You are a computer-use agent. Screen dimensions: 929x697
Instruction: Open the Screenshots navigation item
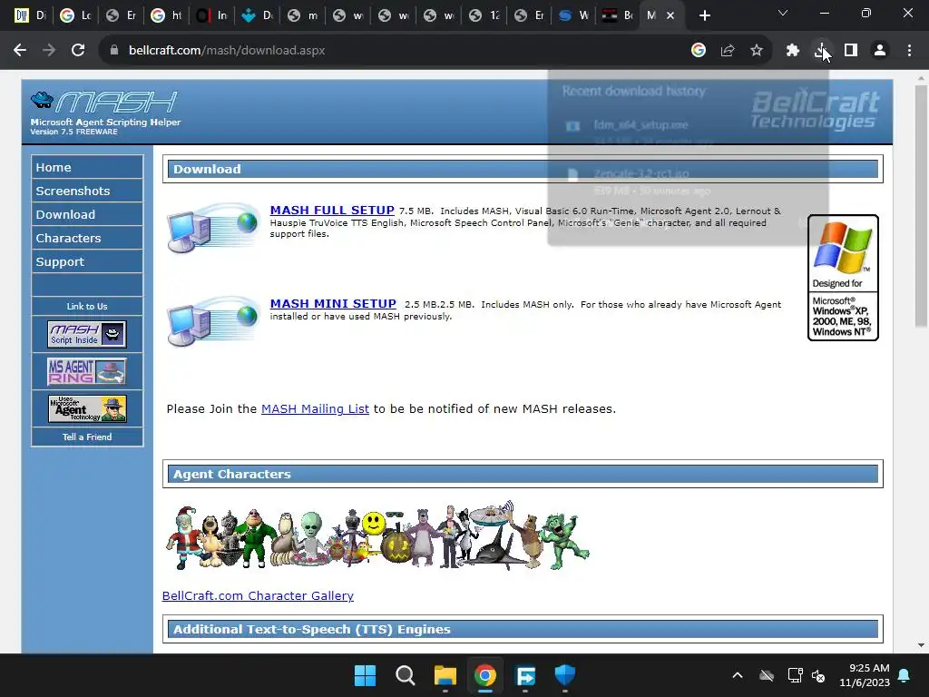(x=87, y=191)
